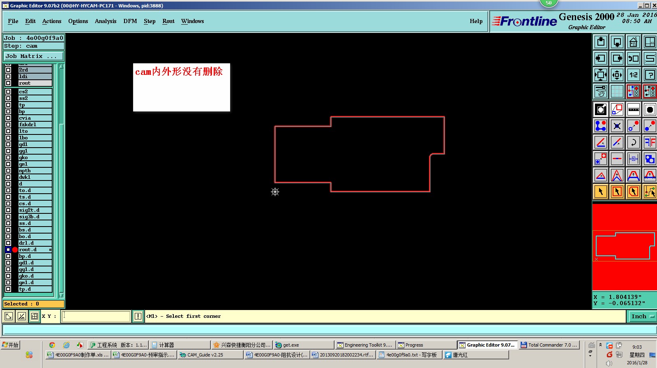Click the ruler measurement tool icon
Viewport: 657px width, 368px height.
(x=634, y=109)
